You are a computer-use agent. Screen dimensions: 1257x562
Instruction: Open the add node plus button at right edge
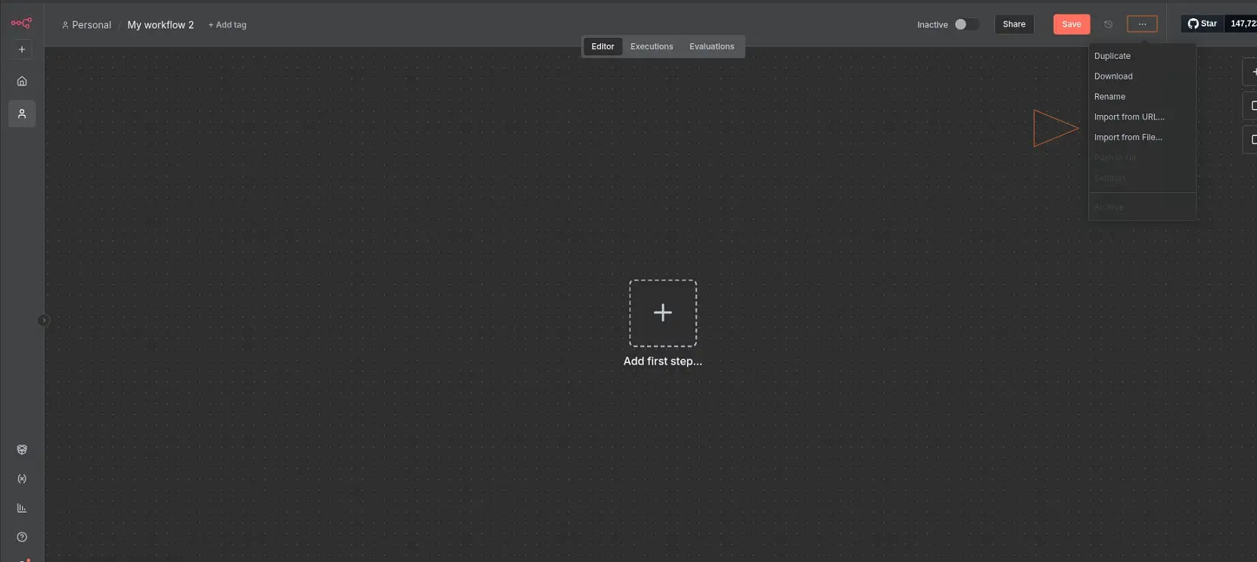click(1252, 72)
